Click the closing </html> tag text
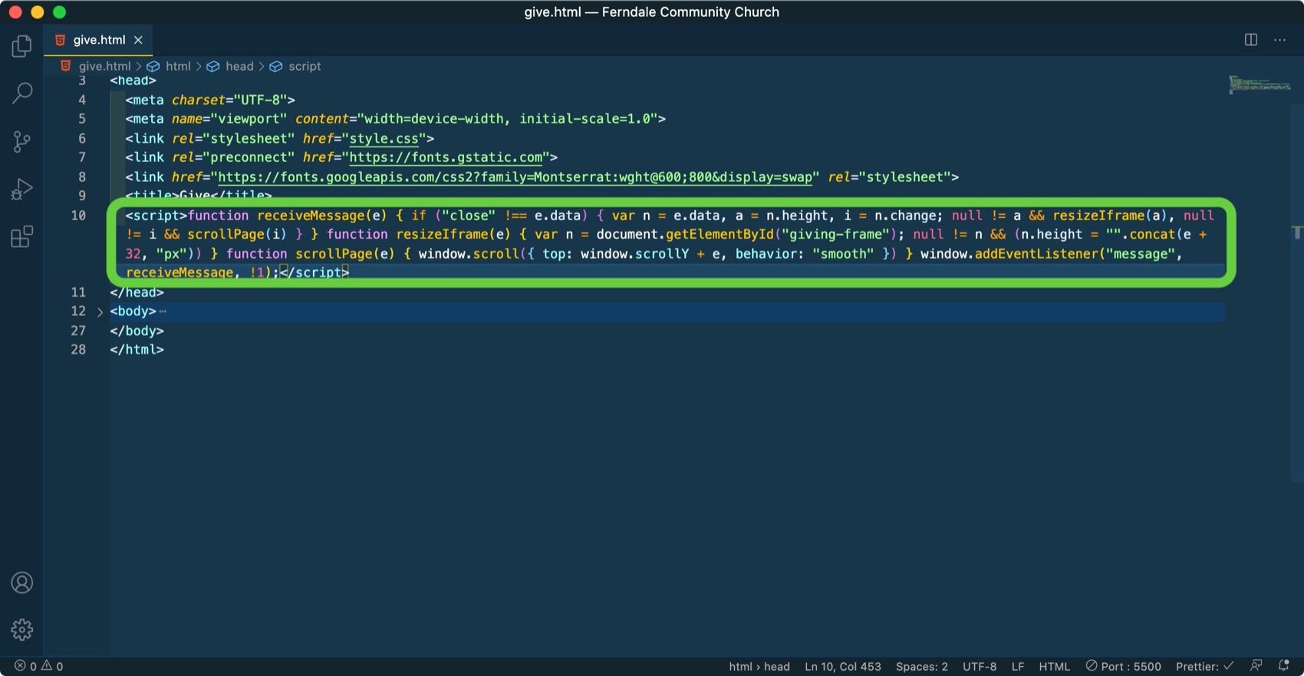This screenshot has width=1304, height=676. tap(137, 350)
